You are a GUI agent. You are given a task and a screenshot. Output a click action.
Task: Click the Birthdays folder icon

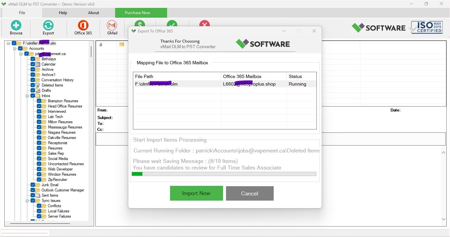[x=37, y=59]
